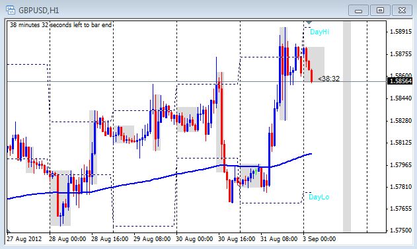
Task: Click the GBPUSD chart window icon
Action: point(11,11)
